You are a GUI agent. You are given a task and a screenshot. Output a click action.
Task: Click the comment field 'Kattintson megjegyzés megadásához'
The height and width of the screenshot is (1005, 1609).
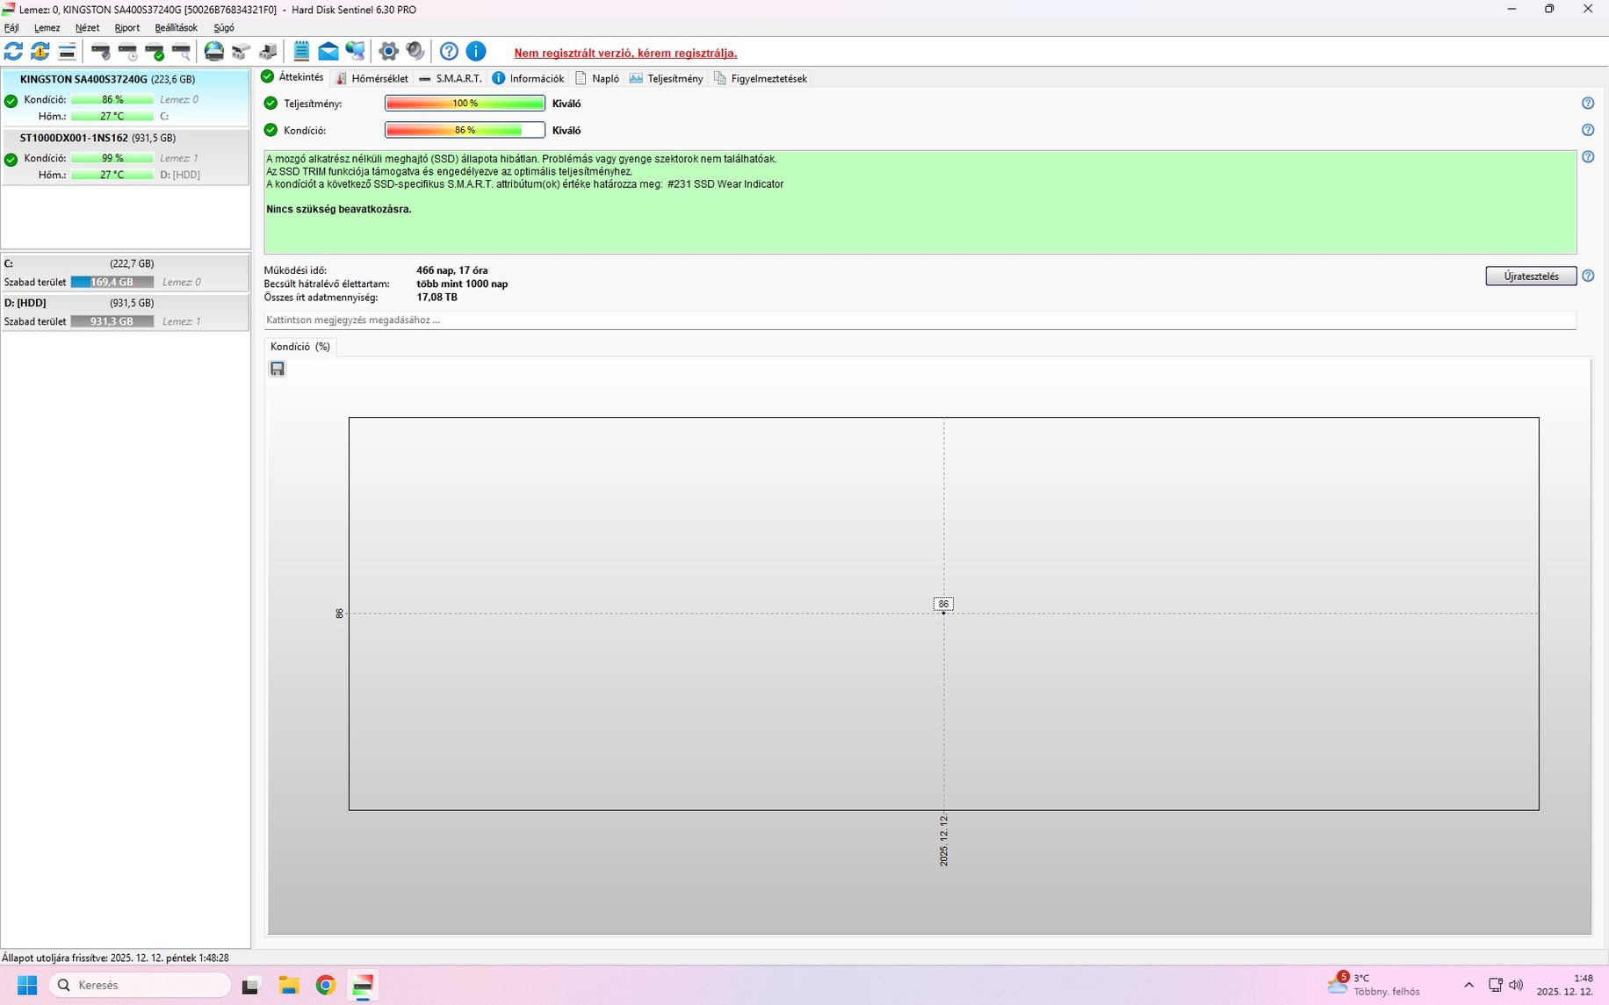(920, 320)
